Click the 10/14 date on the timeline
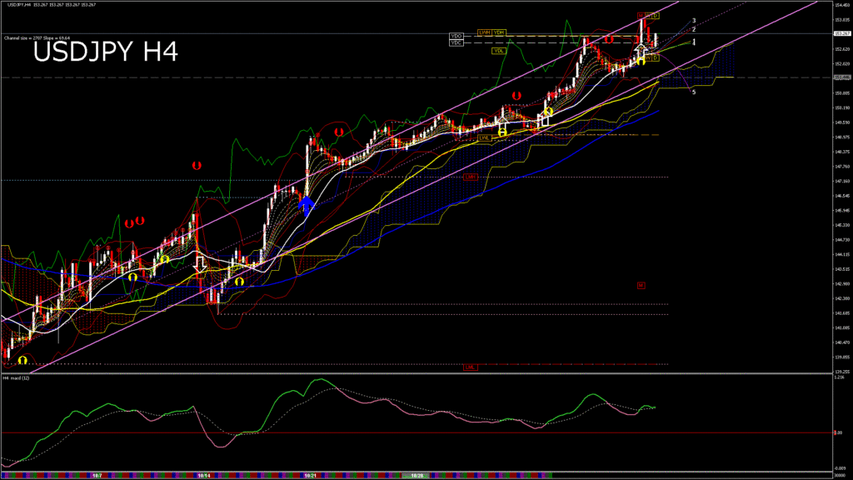Image resolution: width=853 pixels, height=480 pixels. click(203, 475)
